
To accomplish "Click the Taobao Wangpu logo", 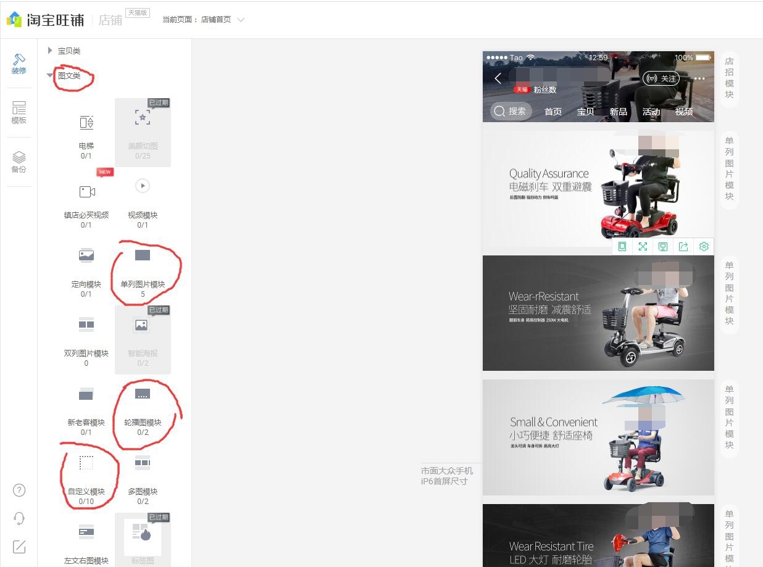I will tap(45, 19).
